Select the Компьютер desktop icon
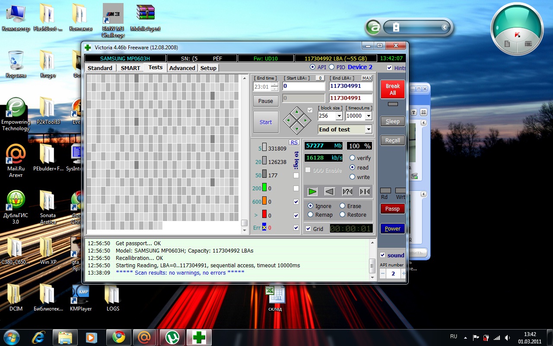553x346 pixels. [16, 17]
